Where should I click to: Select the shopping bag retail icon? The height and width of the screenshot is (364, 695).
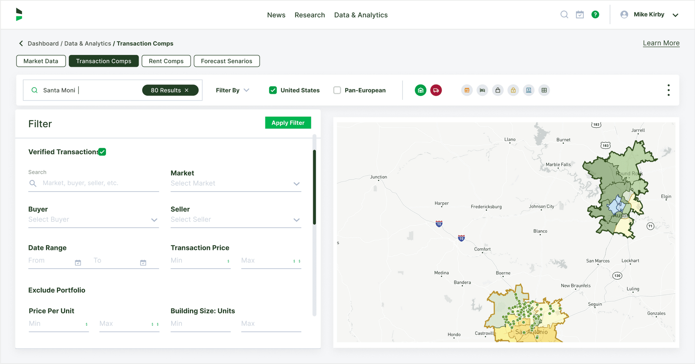point(498,90)
